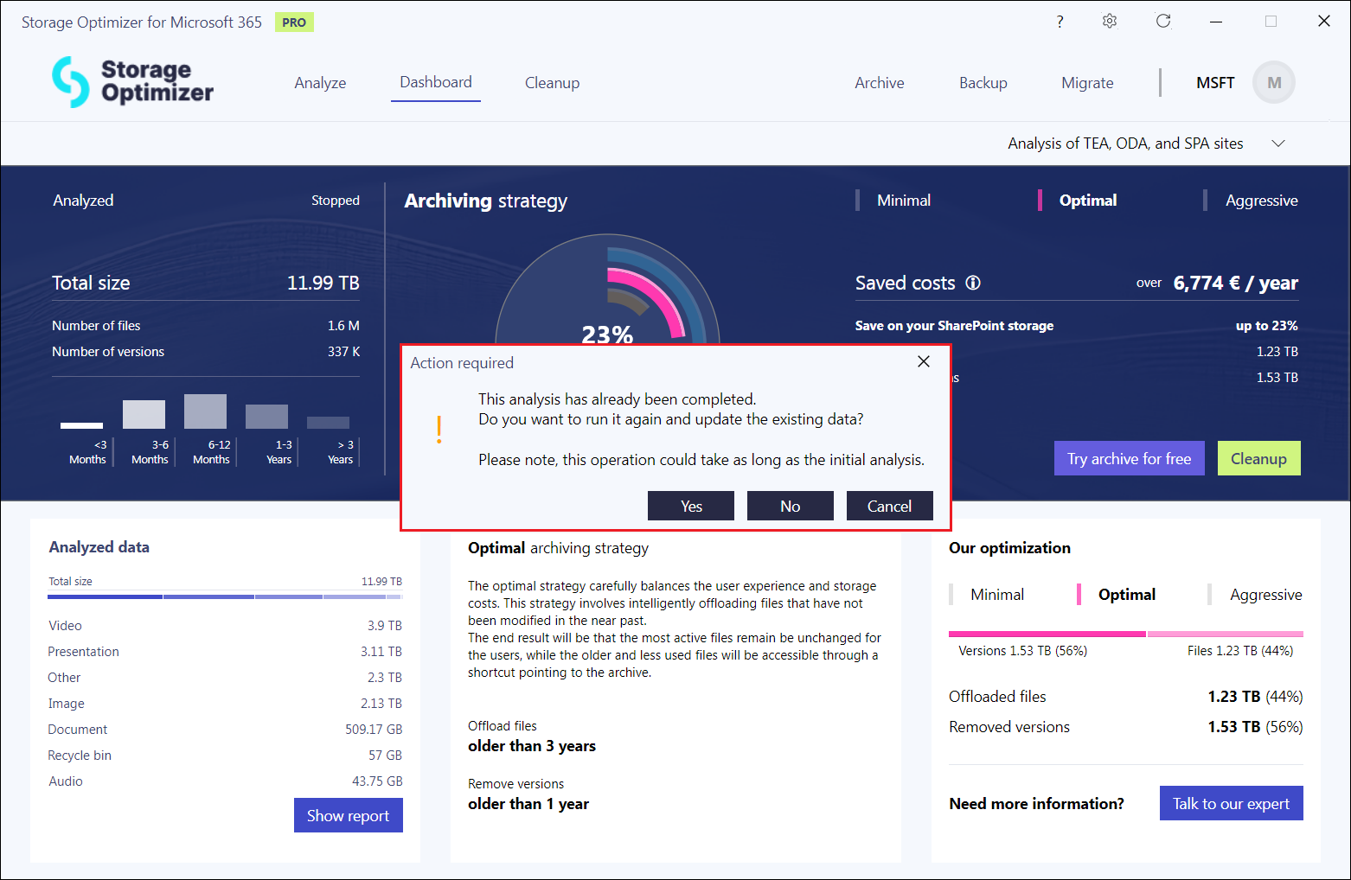
Task: Click the 6-12 Months histogram bar
Action: click(x=205, y=411)
